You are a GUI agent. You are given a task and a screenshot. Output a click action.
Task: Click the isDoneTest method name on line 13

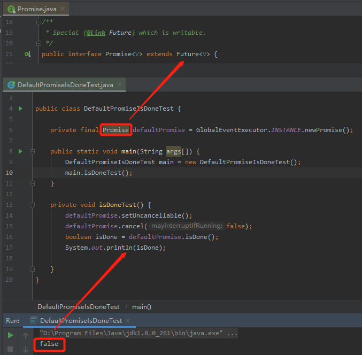[118, 205]
